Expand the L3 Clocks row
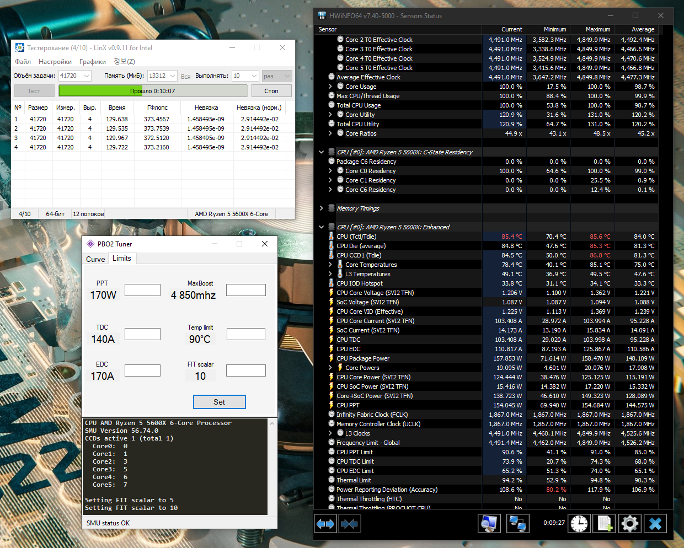The width and height of the screenshot is (684, 548). 330,433
